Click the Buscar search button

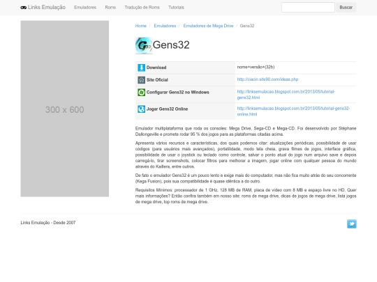point(346,8)
